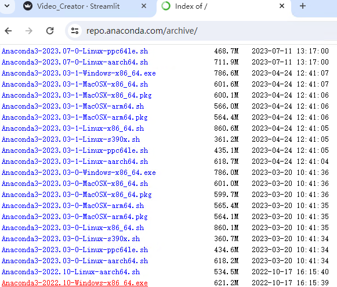Viewport: 337px width, 287px height.
Task: Open Anaconda3-2023.03-1-MacOSX-x86_64.pkg link
Action: coord(77,95)
